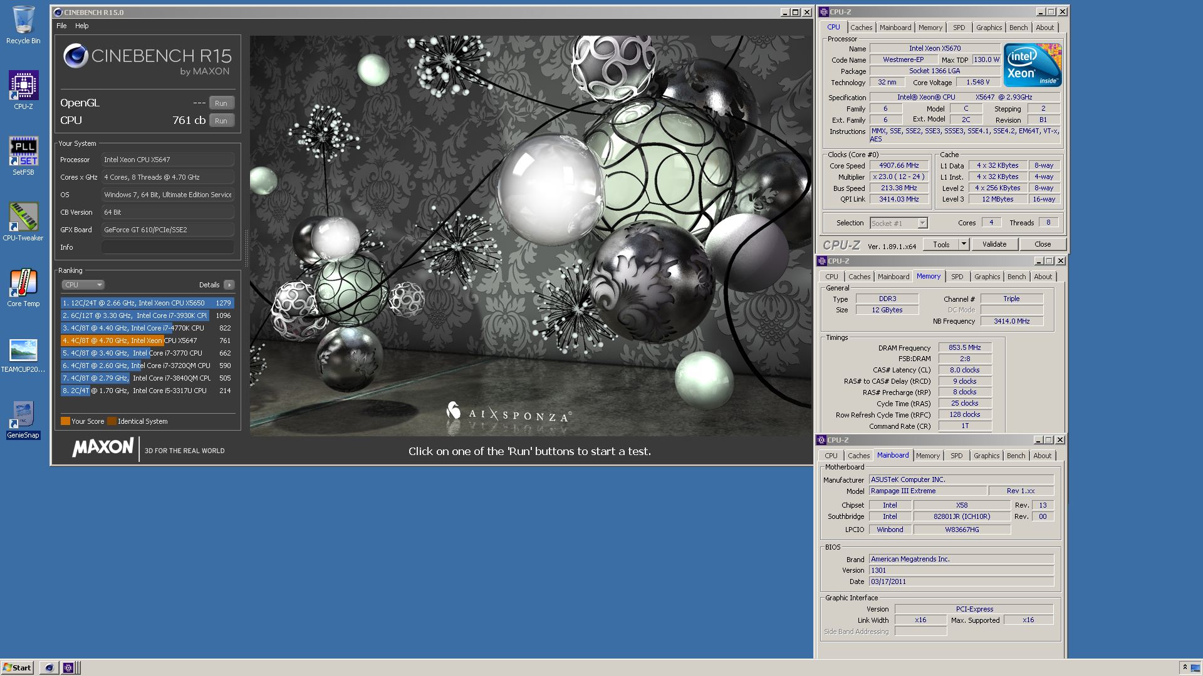The image size is (1203, 676).
Task: Click into the Info input field
Action: pos(168,247)
